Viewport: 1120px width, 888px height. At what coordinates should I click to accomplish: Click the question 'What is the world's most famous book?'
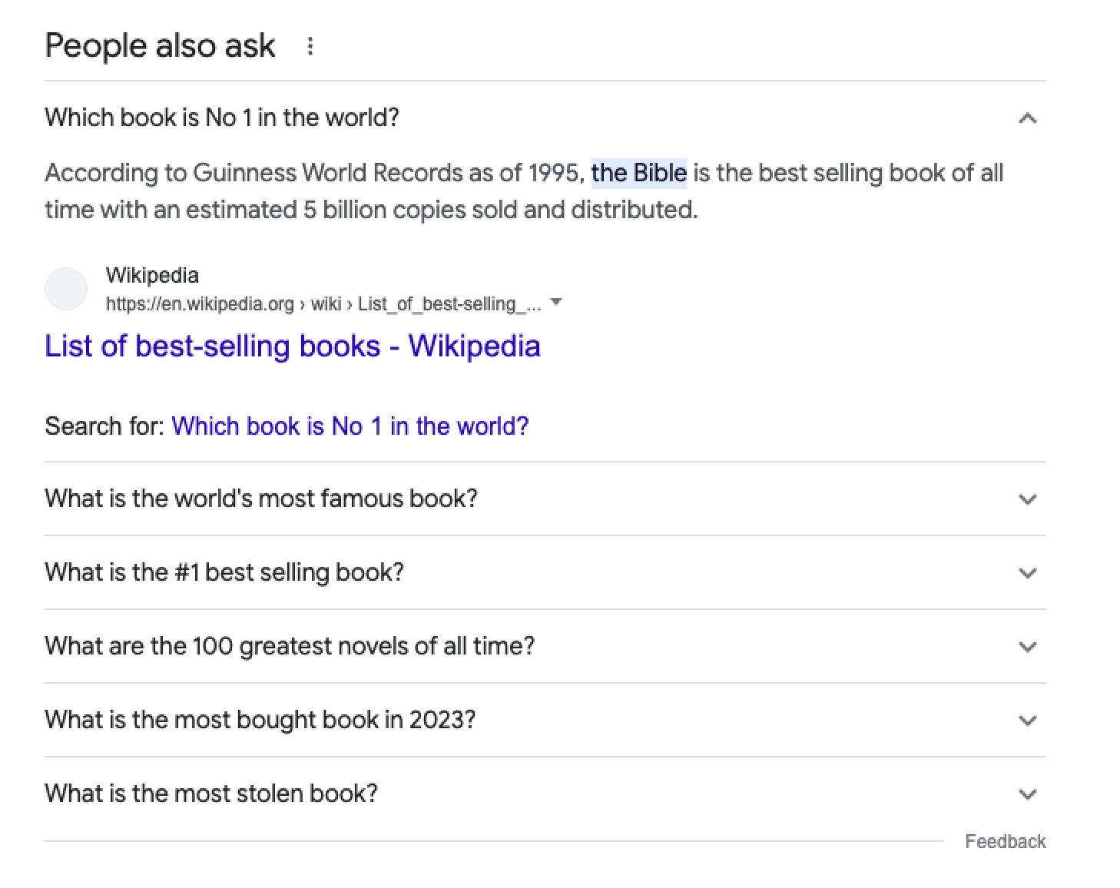261,499
